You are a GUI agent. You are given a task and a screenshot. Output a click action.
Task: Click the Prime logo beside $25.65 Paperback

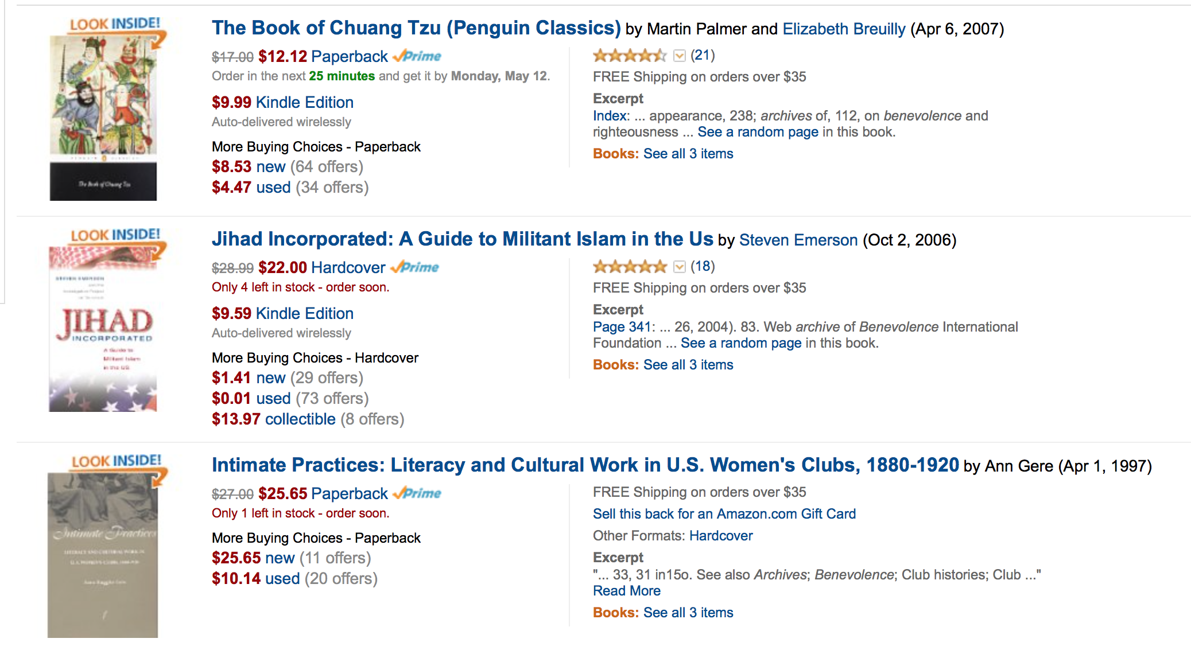pyautogui.click(x=417, y=493)
